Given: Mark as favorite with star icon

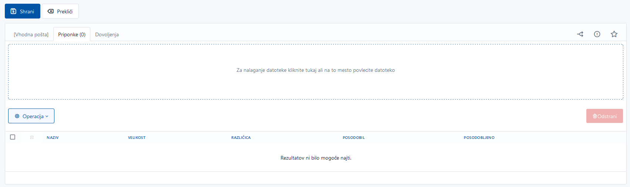Looking at the screenshot, I should [x=614, y=34].
